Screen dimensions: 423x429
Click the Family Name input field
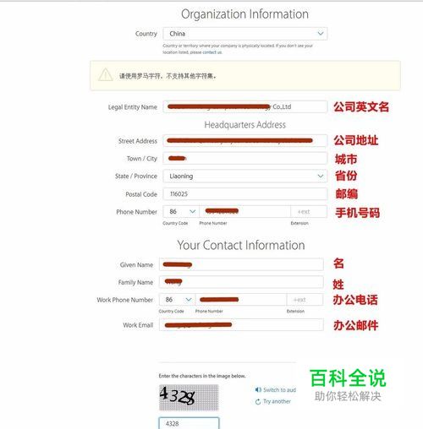(241, 282)
